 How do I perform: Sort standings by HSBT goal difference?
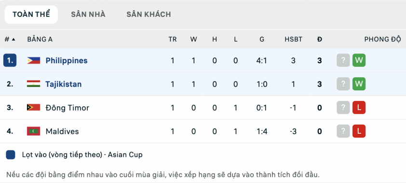[293, 40]
